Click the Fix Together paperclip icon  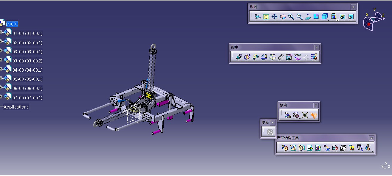tap(281, 57)
